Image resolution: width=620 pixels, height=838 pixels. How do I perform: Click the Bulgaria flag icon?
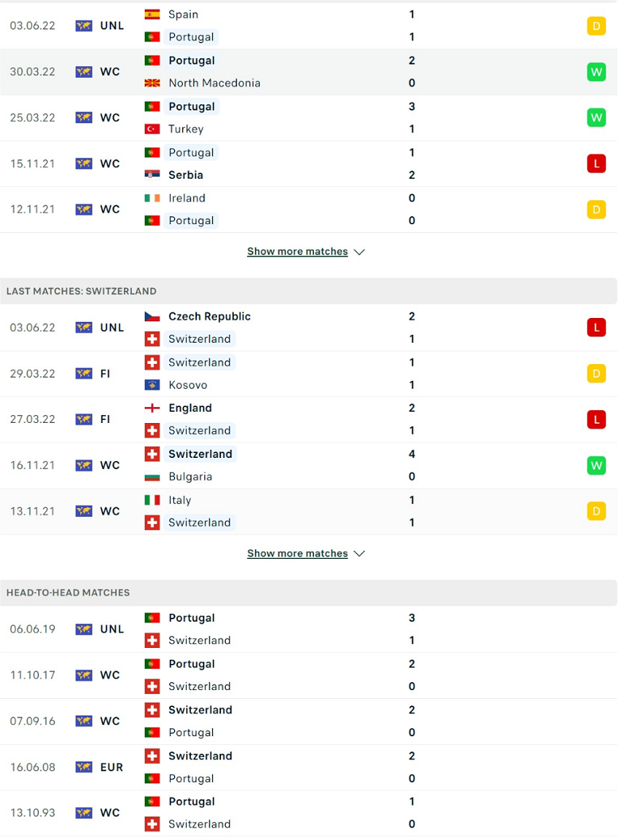point(153,477)
